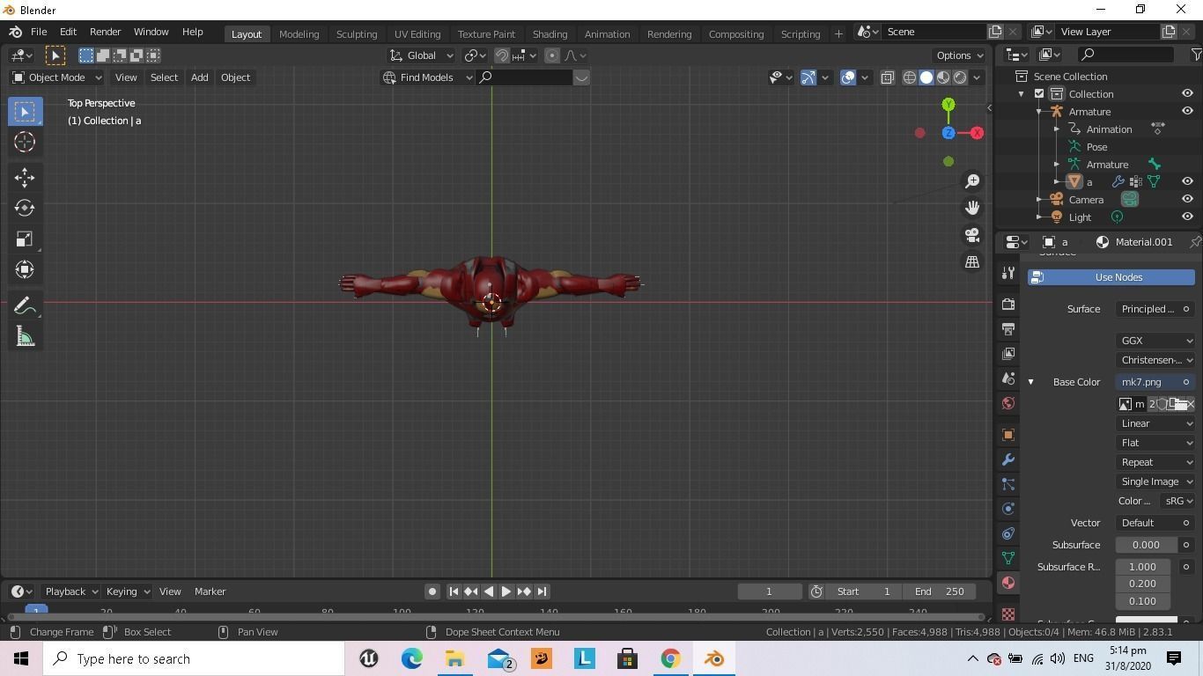The height and width of the screenshot is (676, 1203).
Task: Switch to the UV Editing workspace tab
Action: pyautogui.click(x=417, y=33)
